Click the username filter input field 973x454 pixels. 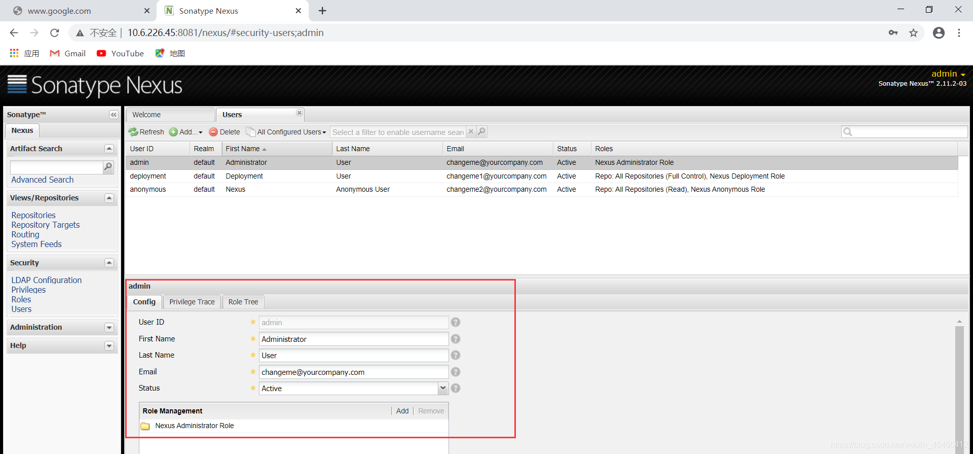(x=398, y=132)
